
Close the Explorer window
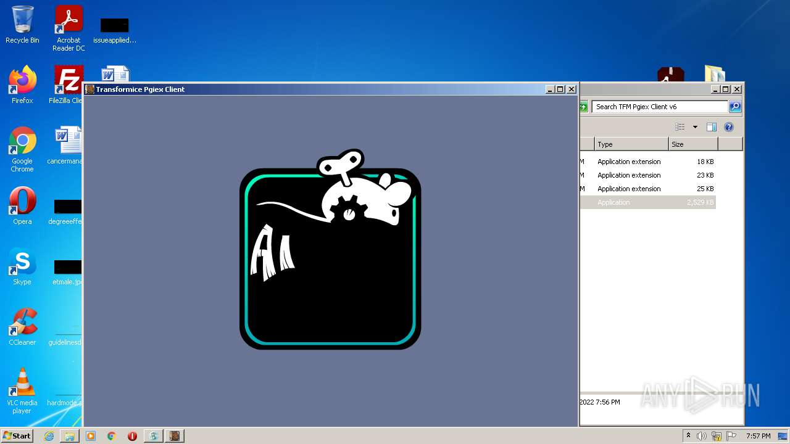737,89
